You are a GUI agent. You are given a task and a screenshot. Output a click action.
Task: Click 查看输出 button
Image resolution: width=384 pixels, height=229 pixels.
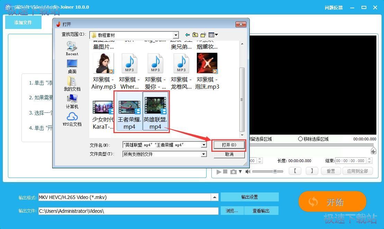tap(261, 211)
